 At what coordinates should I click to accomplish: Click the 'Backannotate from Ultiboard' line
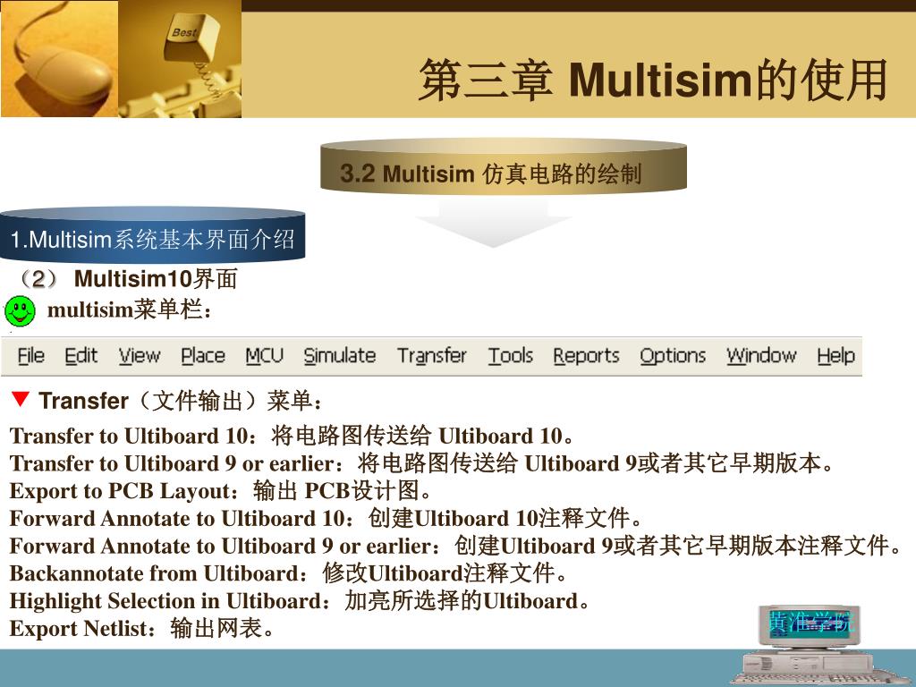[x=289, y=573]
